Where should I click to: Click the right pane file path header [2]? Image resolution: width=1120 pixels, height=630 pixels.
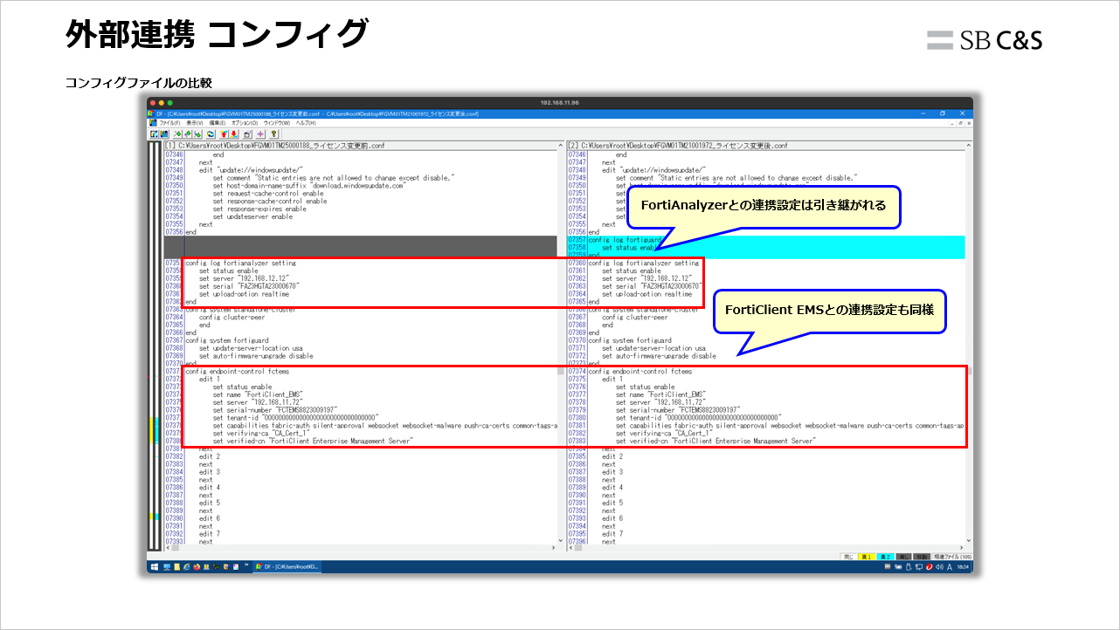[x=764, y=146]
